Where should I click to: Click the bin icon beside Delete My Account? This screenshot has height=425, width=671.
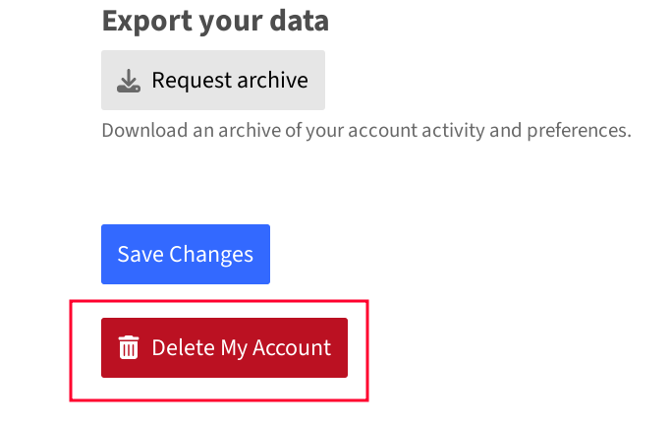(129, 347)
